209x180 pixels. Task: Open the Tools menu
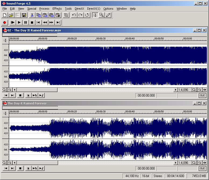click(x=68, y=9)
